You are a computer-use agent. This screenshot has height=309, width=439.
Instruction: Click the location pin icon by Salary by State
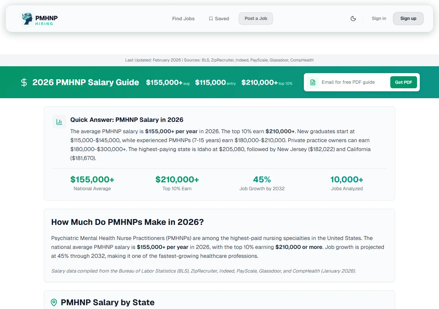tap(54, 302)
